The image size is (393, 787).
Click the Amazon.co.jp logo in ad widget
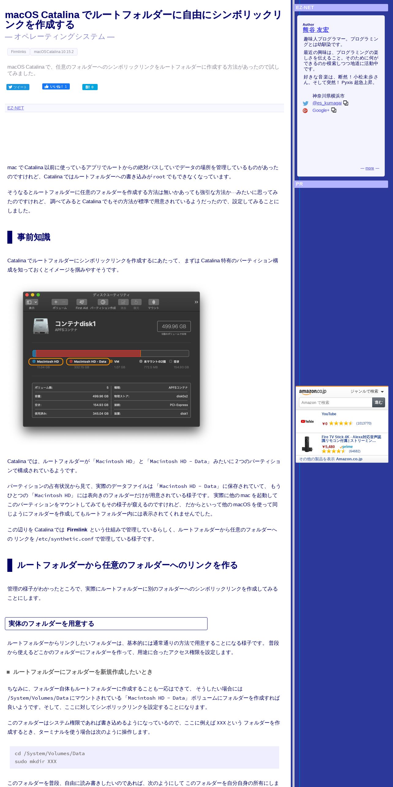tap(313, 391)
